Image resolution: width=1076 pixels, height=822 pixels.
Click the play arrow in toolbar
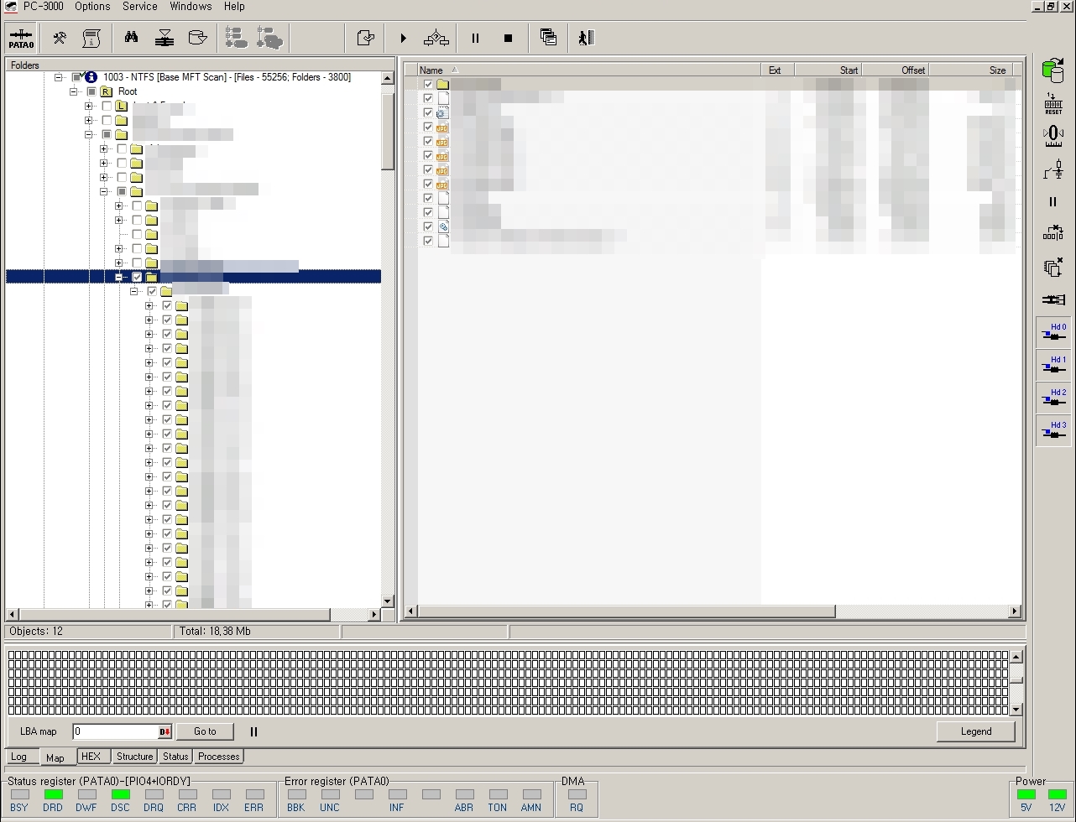click(403, 38)
